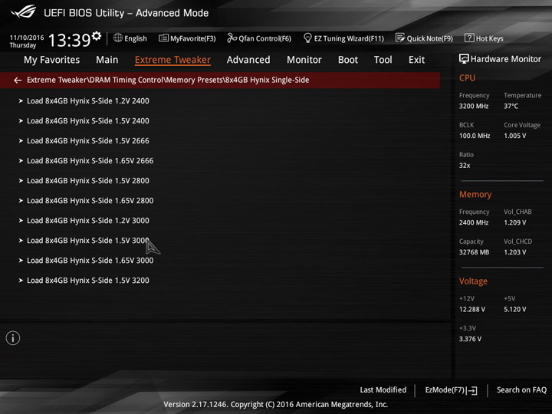Start EZ Tuning Wizard(F11) text button
Screen dimensions: 552x414
click(349, 38)
